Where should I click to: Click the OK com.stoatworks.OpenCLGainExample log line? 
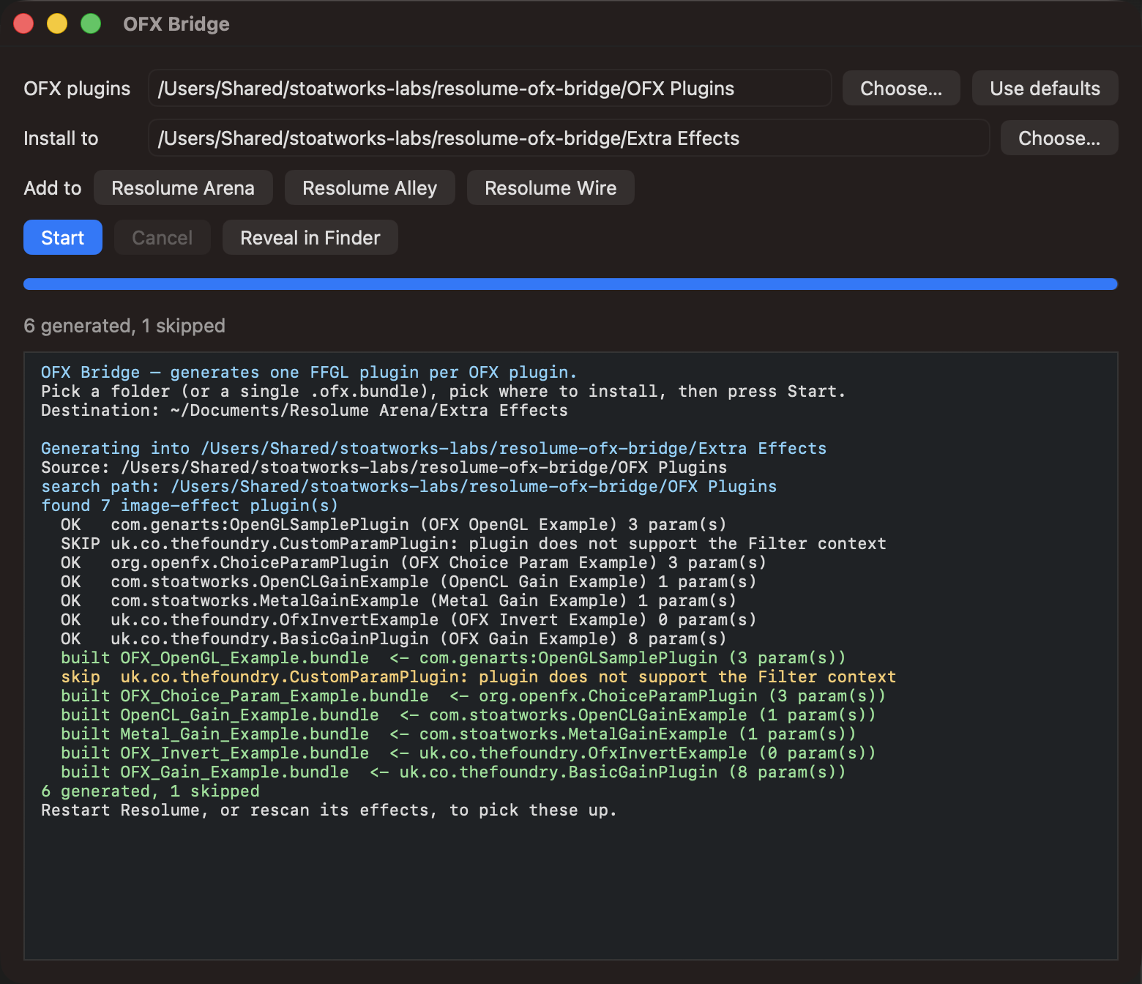[x=408, y=581]
